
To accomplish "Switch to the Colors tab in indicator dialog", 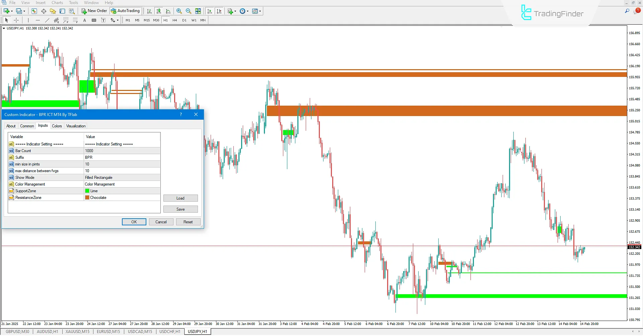I will click(x=57, y=126).
